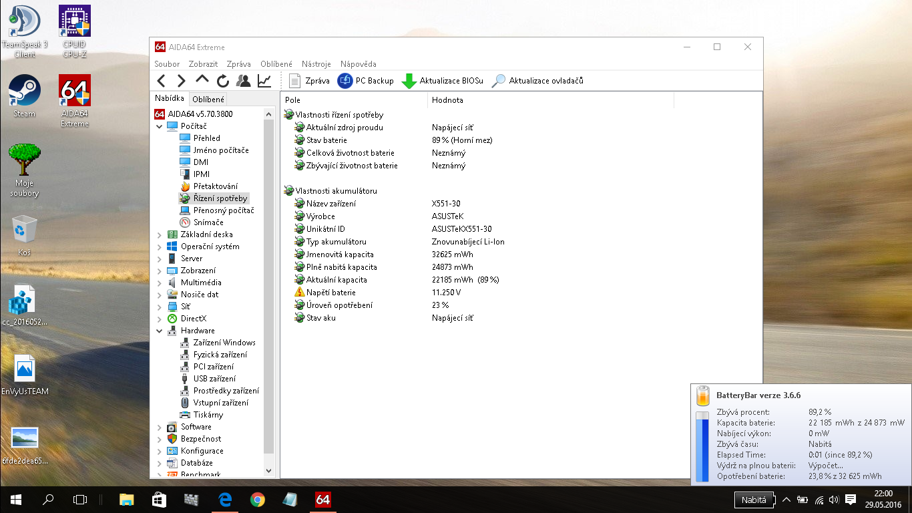
Task: Open the Windows Start menu
Action: 16,499
